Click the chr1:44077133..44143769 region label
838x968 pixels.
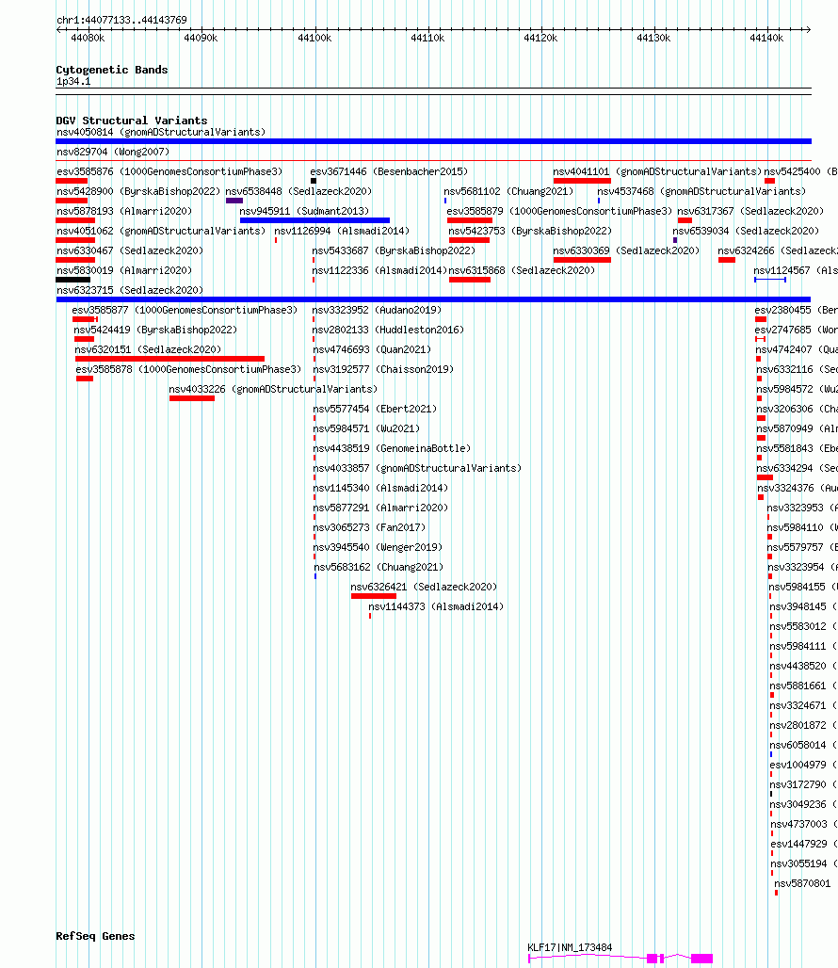point(121,20)
